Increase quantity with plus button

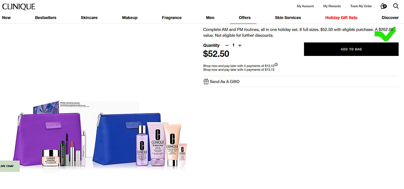pos(240,45)
